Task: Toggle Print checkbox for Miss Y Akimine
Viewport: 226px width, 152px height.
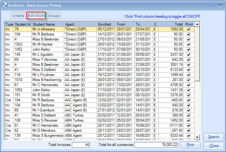Action: pyautogui.click(x=189, y=60)
